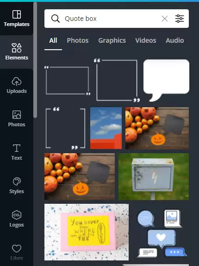Open the Templates sidebar panel

[x=17, y=18]
